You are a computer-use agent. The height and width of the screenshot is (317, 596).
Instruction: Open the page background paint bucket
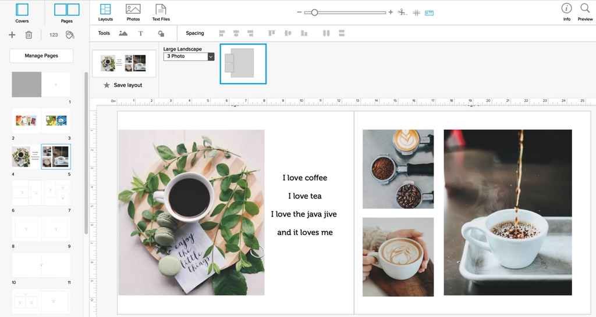pos(70,35)
